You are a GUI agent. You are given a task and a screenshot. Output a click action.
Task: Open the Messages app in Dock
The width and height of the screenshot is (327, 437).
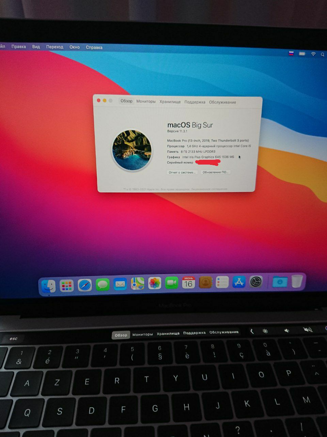click(102, 284)
